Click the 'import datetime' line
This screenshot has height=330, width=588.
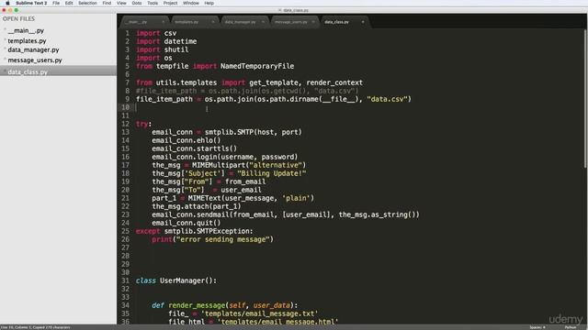click(166, 41)
